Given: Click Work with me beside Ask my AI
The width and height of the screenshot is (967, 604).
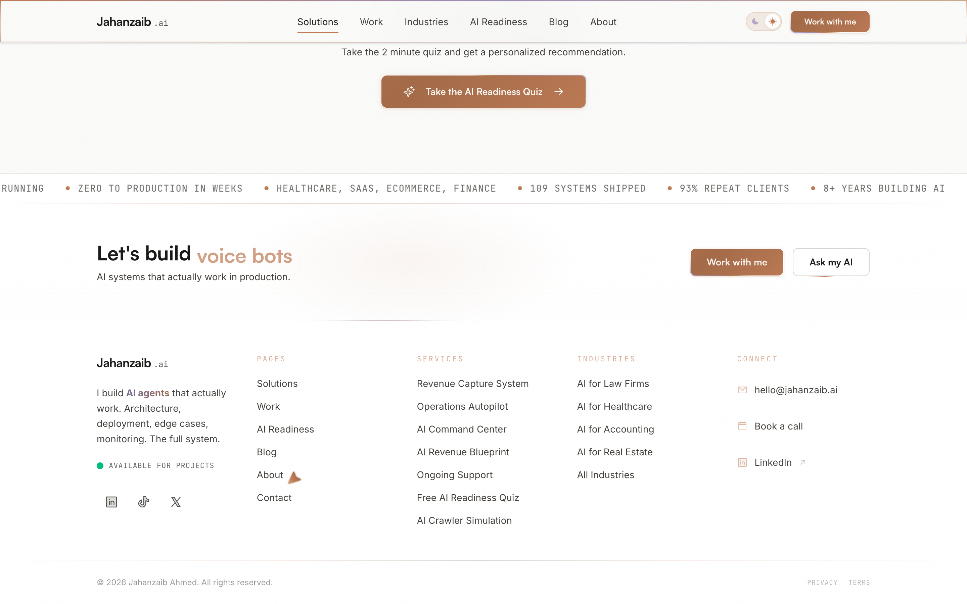Looking at the screenshot, I should (x=736, y=262).
